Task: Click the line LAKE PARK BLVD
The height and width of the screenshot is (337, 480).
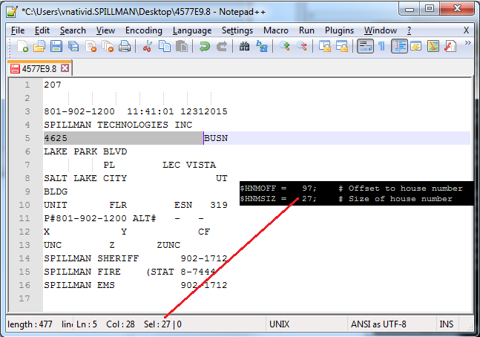Action: tap(85, 151)
